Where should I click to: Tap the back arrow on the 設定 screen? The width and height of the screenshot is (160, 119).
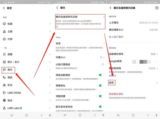(4, 8)
